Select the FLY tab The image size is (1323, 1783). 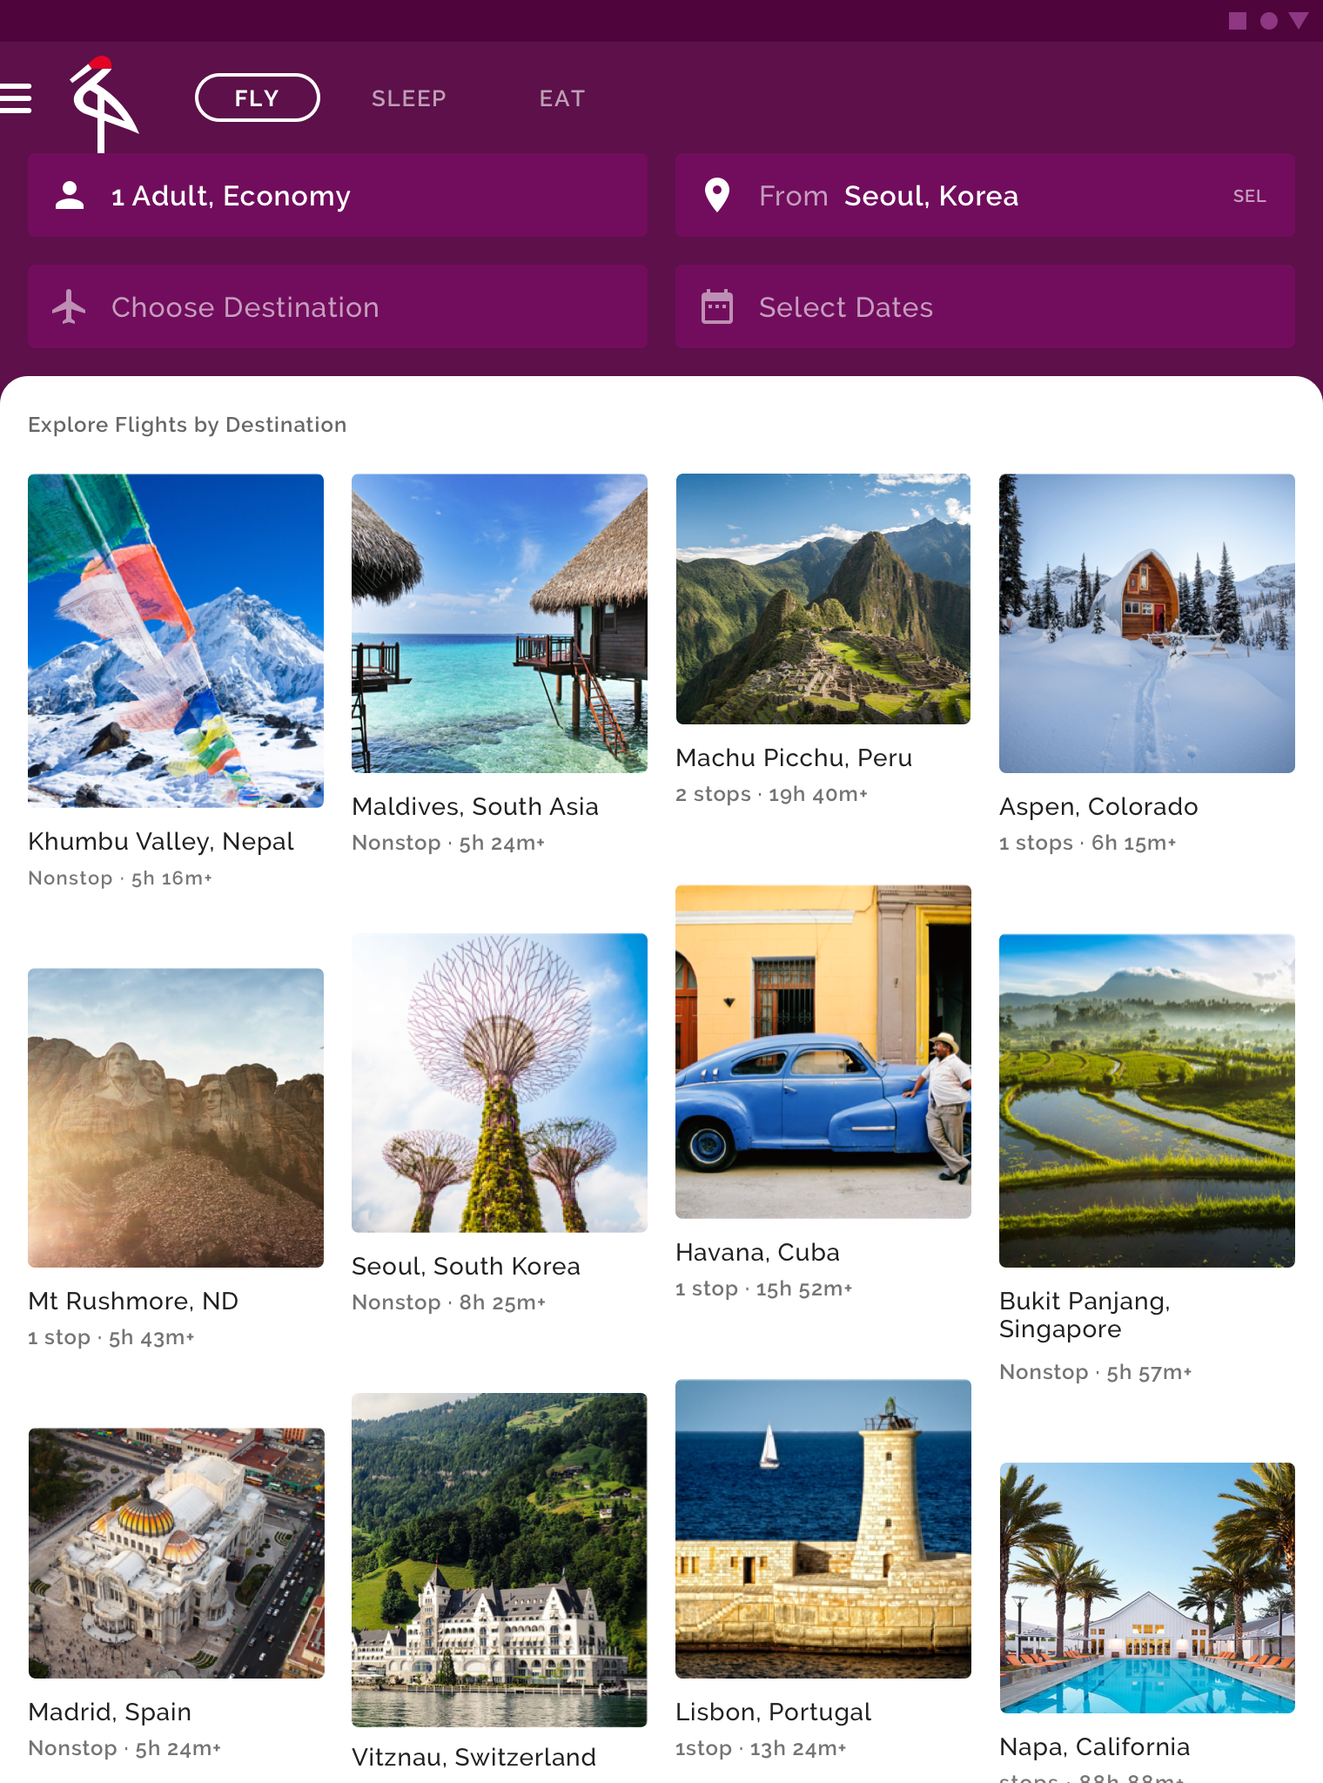[257, 98]
